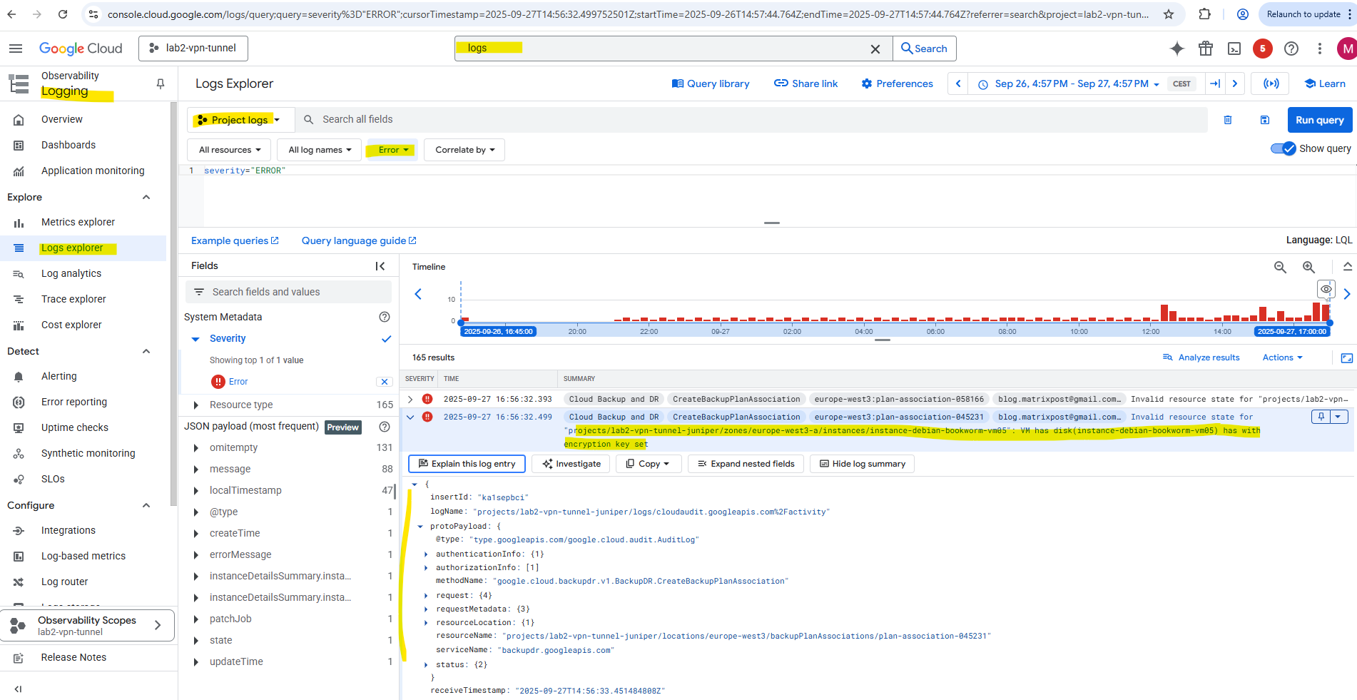Click the Gemini sparkle icon in header

click(1177, 49)
